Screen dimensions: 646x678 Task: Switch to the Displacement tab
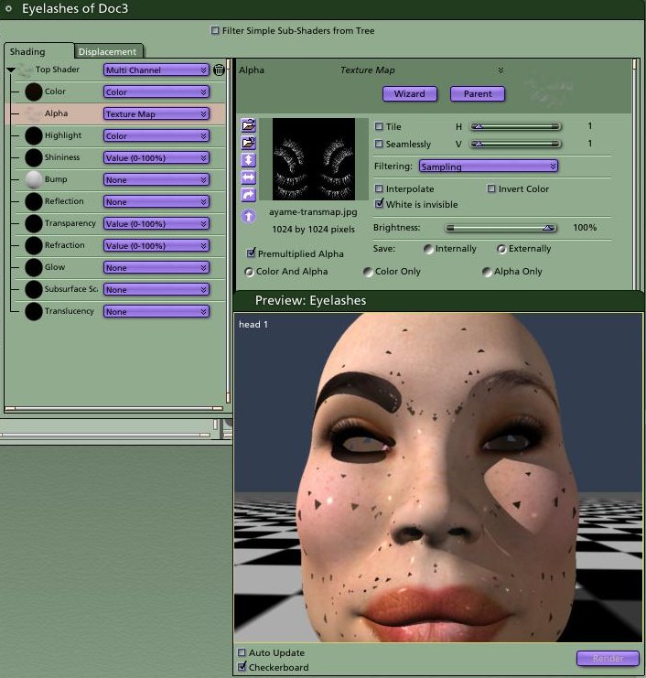tap(107, 51)
